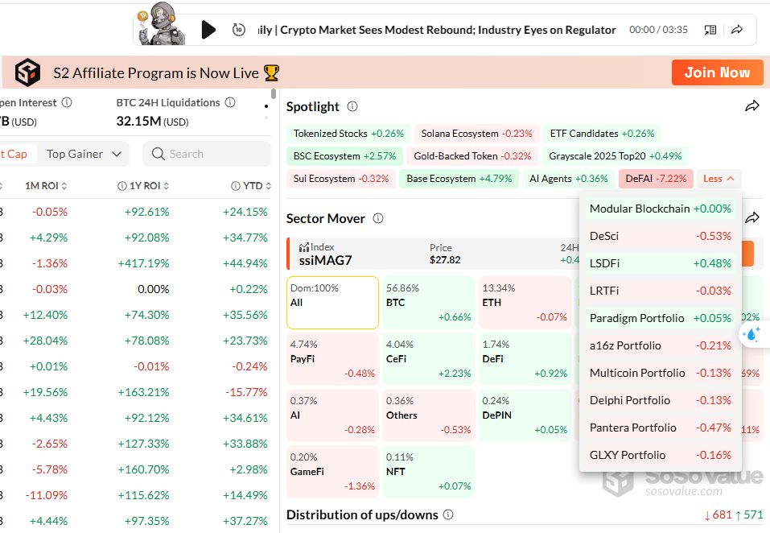Collapse spotlight list with Less button

pos(719,179)
